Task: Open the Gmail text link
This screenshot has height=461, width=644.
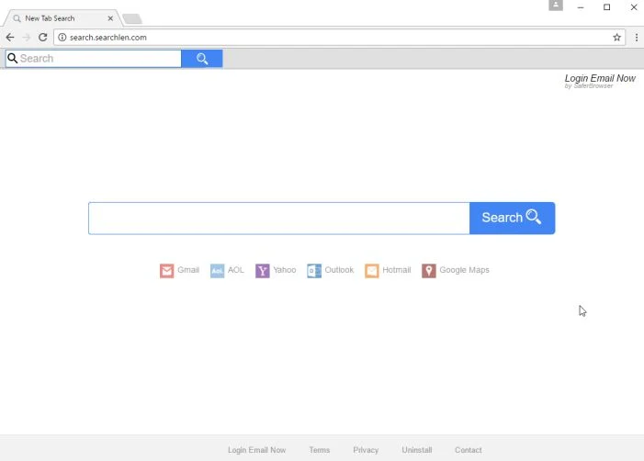Action: (x=188, y=270)
